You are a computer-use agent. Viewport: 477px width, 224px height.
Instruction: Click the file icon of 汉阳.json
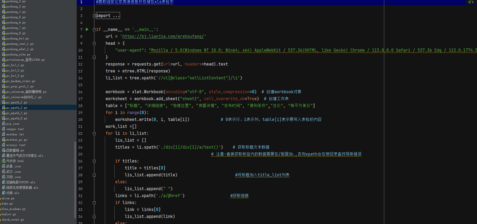pos(4,177)
